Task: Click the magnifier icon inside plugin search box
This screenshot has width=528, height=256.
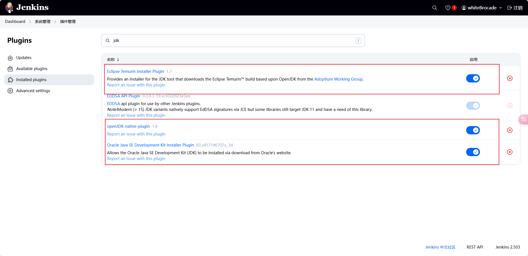Action: [x=108, y=41]
